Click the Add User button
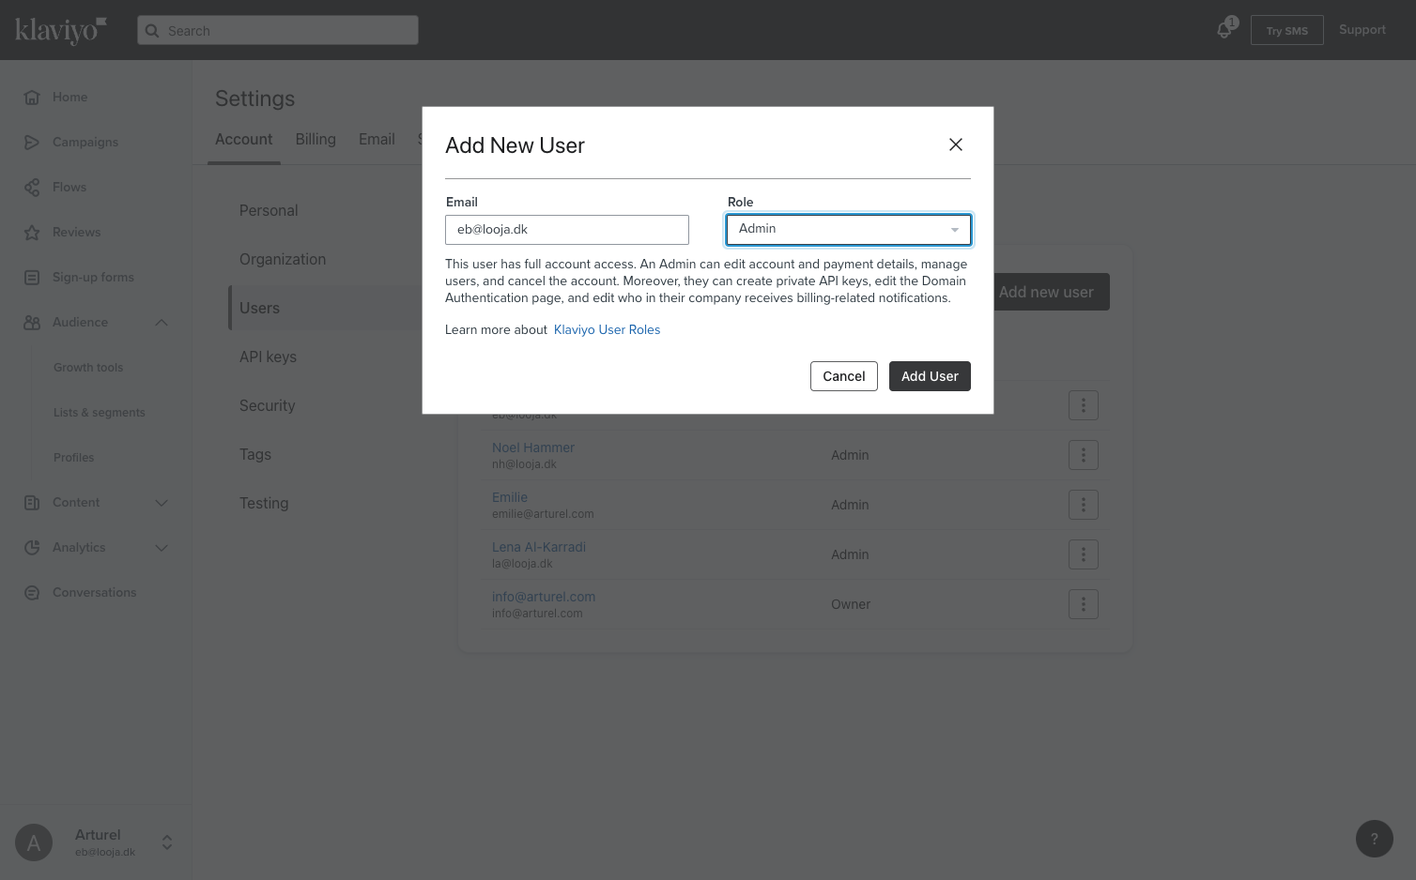The image size is (1416, 880). coord(930,376)
